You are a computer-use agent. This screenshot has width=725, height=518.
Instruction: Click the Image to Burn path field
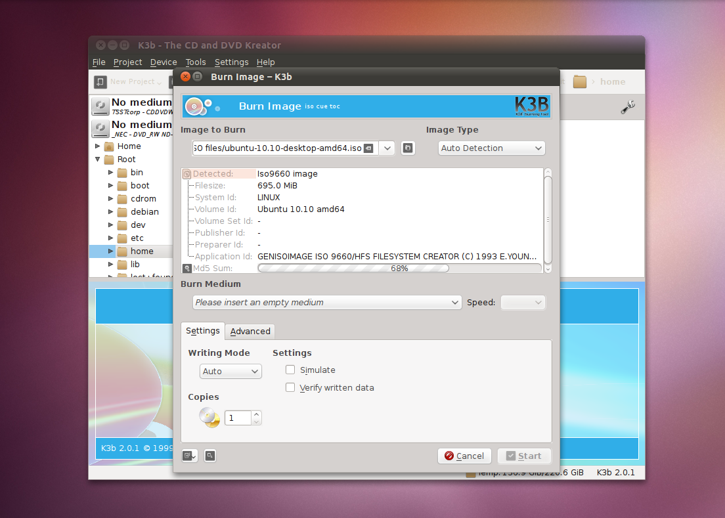coord(277,148)
